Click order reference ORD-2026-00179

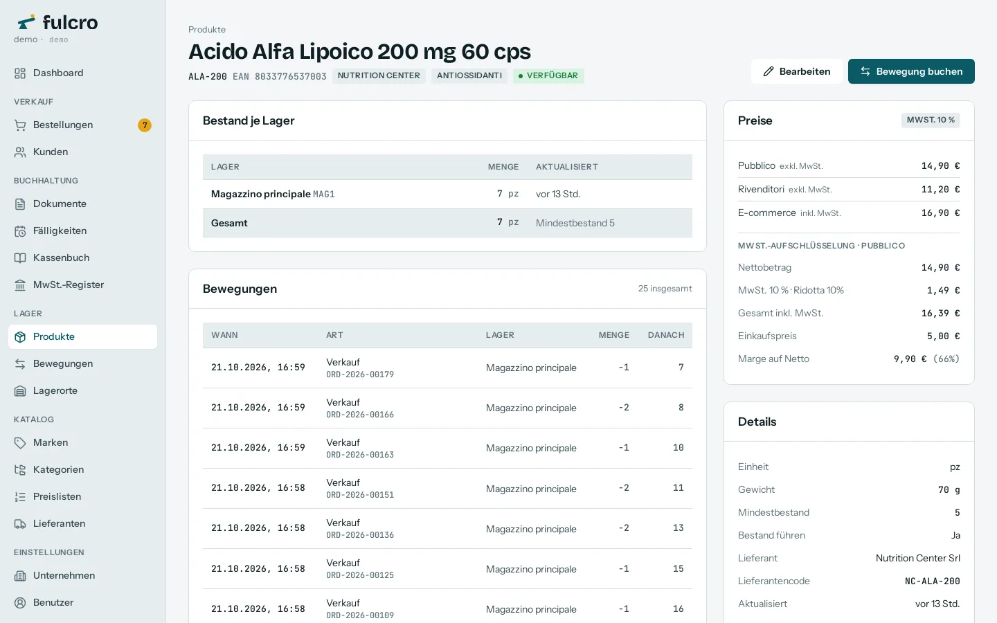[x=360, y=375]
